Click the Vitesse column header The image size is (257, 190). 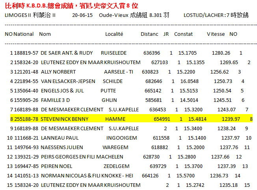point(216,34)
